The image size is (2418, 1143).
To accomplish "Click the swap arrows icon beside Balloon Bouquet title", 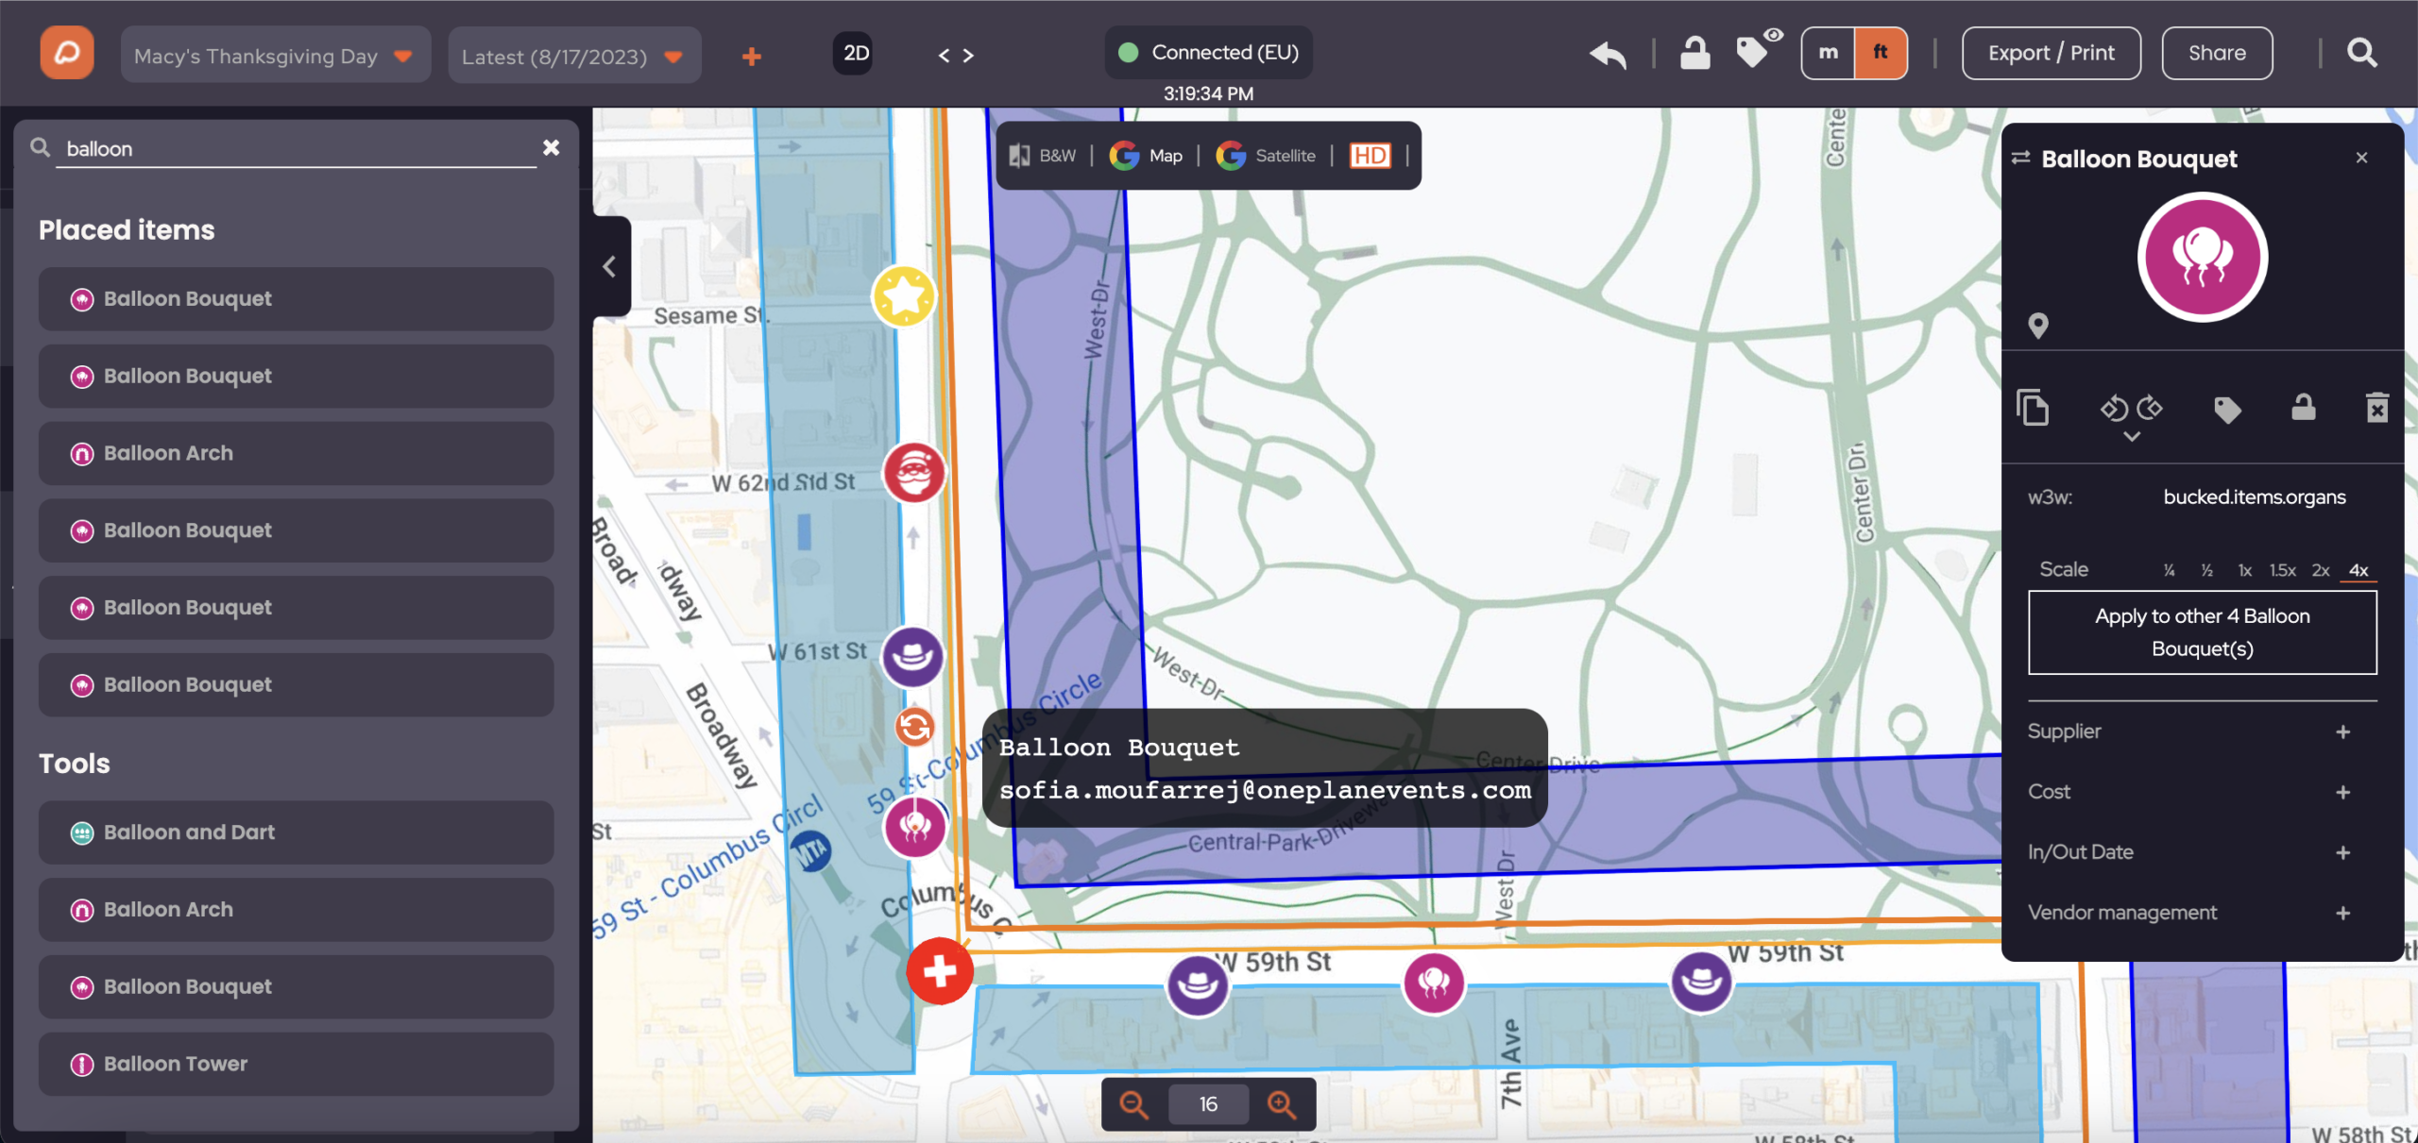I will point(2021,158).
